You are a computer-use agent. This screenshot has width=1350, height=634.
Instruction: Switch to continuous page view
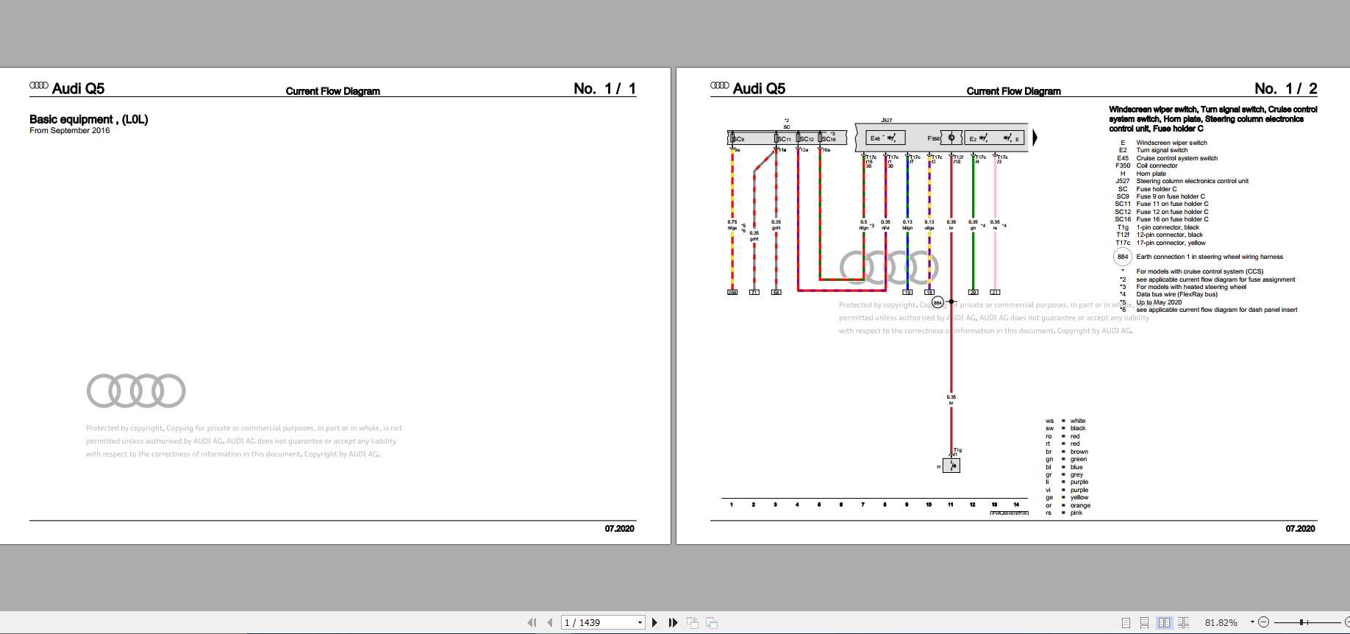point(1144,622)
